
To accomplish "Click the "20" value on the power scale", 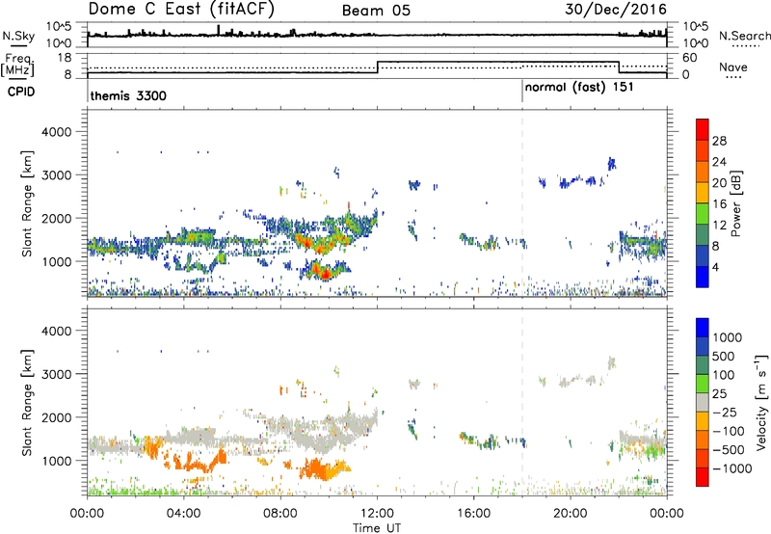I will point(719,183).
